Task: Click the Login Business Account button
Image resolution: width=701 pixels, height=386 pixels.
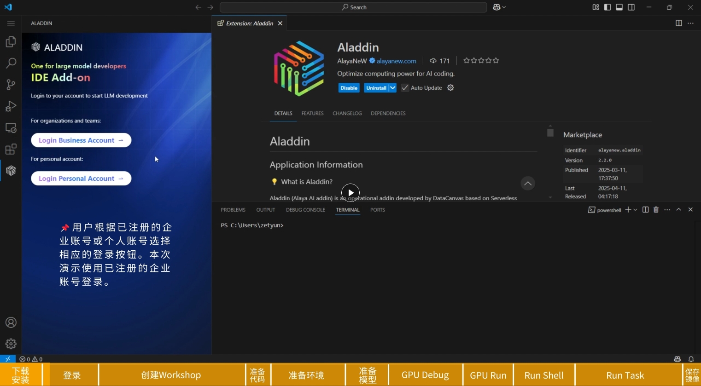Action: pos(81,140)
